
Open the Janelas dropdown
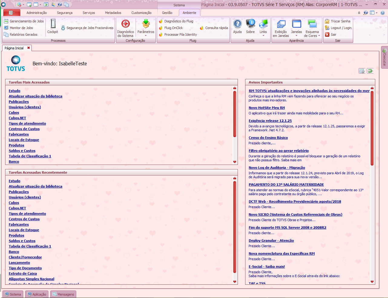click(x=296, y=28)
